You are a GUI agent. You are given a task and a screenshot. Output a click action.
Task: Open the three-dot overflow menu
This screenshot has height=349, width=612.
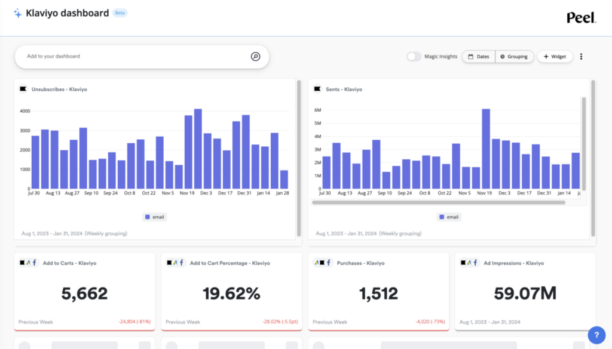(x=582, y=56)
